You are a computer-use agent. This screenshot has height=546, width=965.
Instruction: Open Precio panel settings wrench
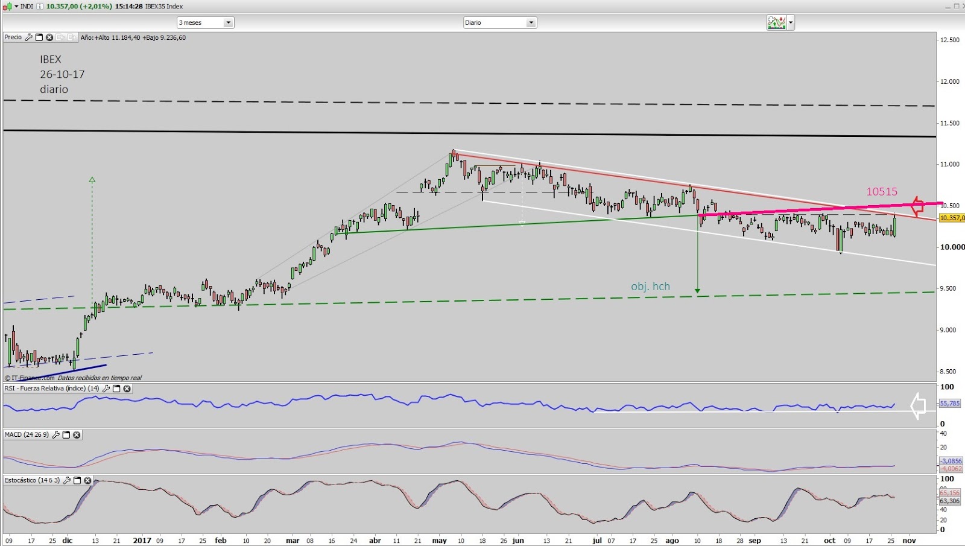(x=28, y=37)
